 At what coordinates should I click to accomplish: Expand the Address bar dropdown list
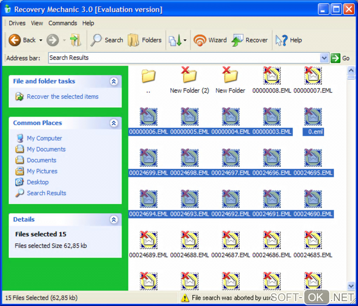point(324,58)
